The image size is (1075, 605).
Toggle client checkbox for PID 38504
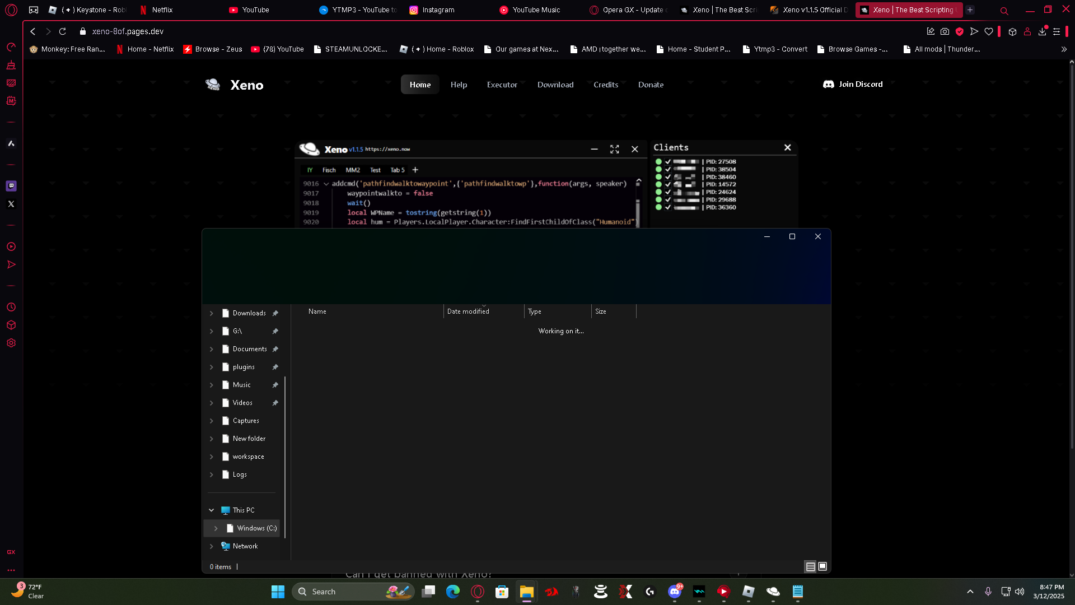click(x=668, y=169)
